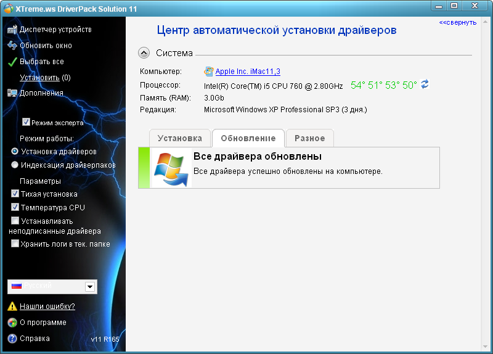Open Device Manager icon in sidebar
The image size is (493, 354).
tap(12, 30)
